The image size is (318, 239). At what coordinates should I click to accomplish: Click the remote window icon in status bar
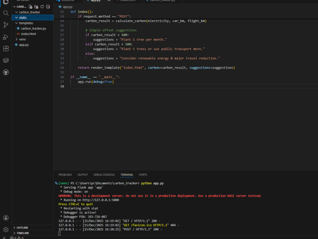tap(4, 238)
